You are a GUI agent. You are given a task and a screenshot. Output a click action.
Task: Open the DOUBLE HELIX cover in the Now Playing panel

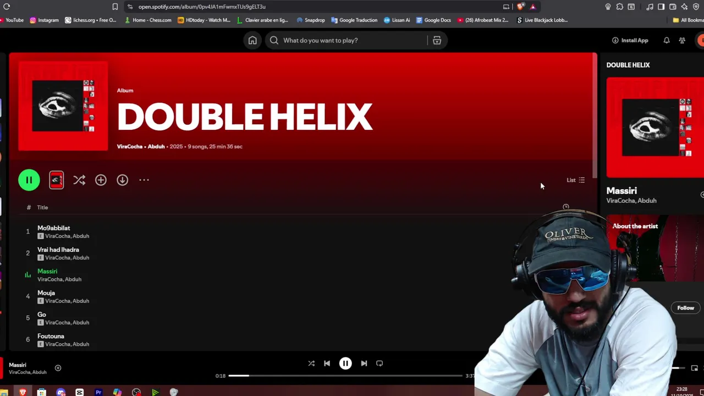point(655,127)
